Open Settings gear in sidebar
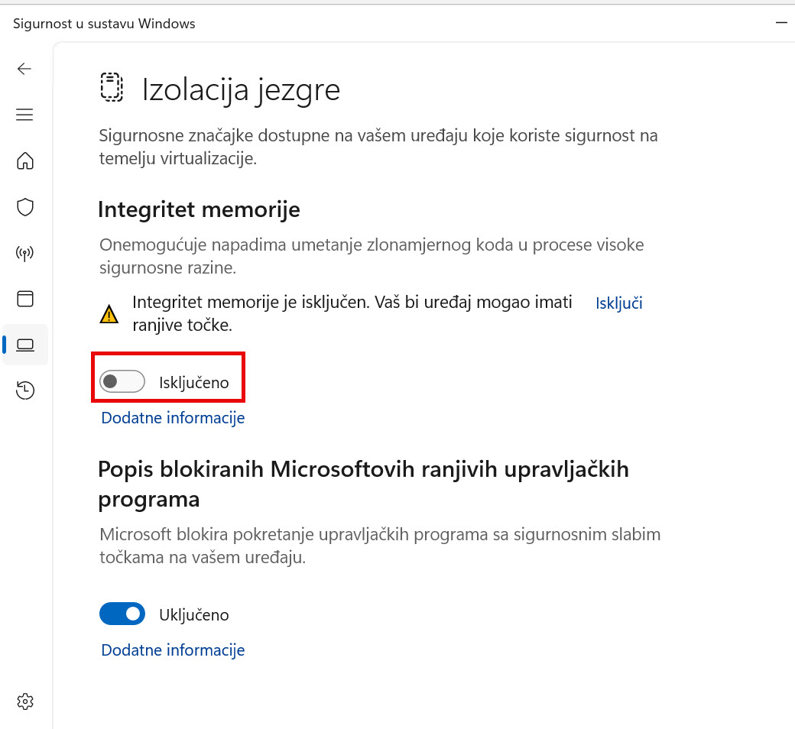This screenshot has height=729, width=795. click(24, 701)
